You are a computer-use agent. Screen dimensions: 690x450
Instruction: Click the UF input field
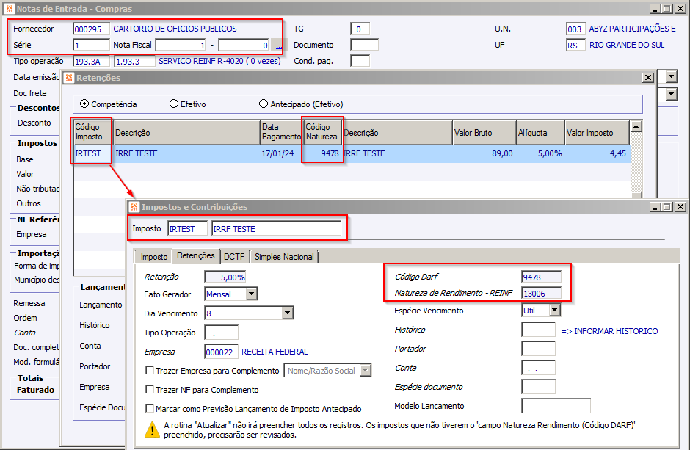(575, 46)
